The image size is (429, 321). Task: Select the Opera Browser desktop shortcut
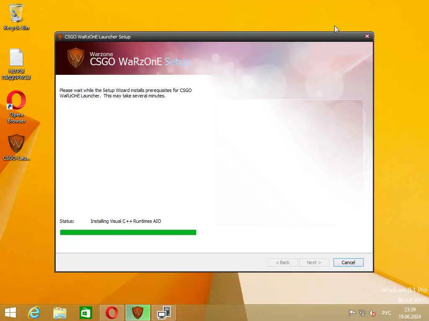(x=16, y=107)
